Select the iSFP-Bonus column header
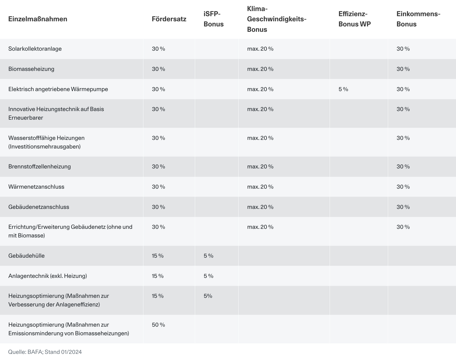Viewport: 456px width, 359px height. [214, 19]
